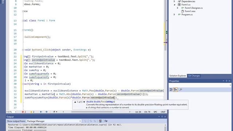Select the Form1.cs form file icon

pos(179,5)
